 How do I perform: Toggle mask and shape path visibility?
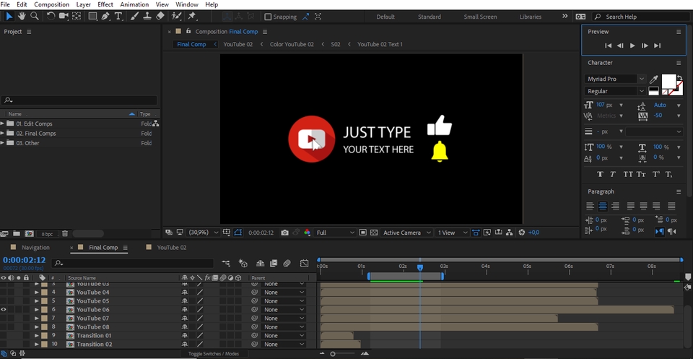[x=238, y=233]
